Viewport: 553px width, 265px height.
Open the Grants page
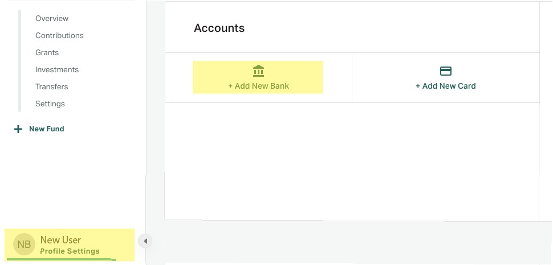point(47,52)
